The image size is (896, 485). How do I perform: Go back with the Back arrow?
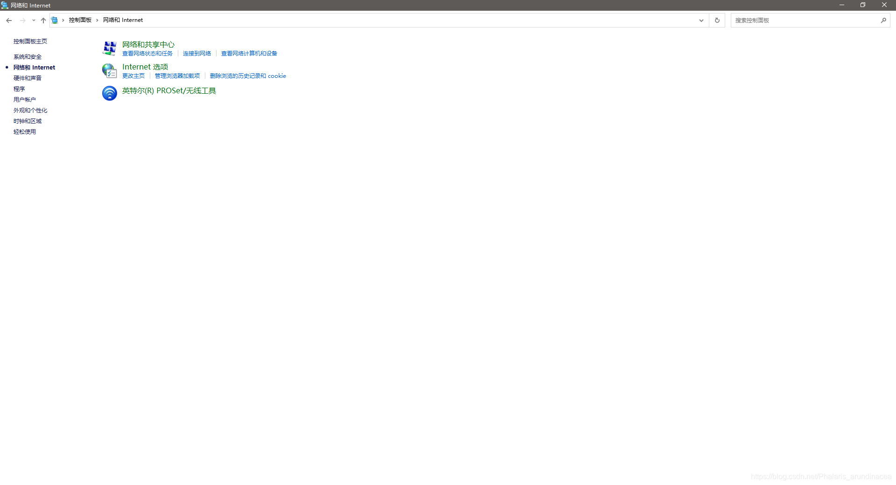9,20
